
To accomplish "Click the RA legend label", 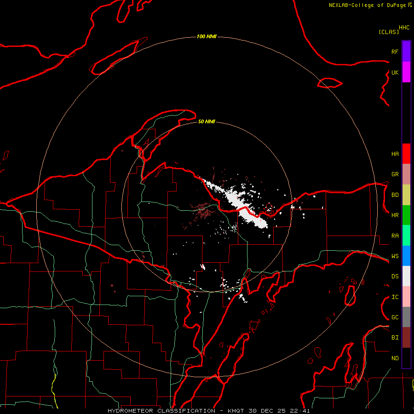I will [395, 236].
